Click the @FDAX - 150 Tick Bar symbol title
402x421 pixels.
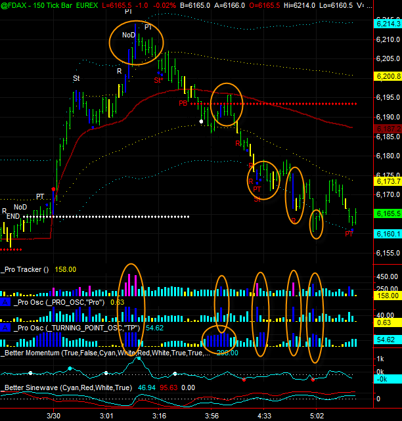[37, 5]
